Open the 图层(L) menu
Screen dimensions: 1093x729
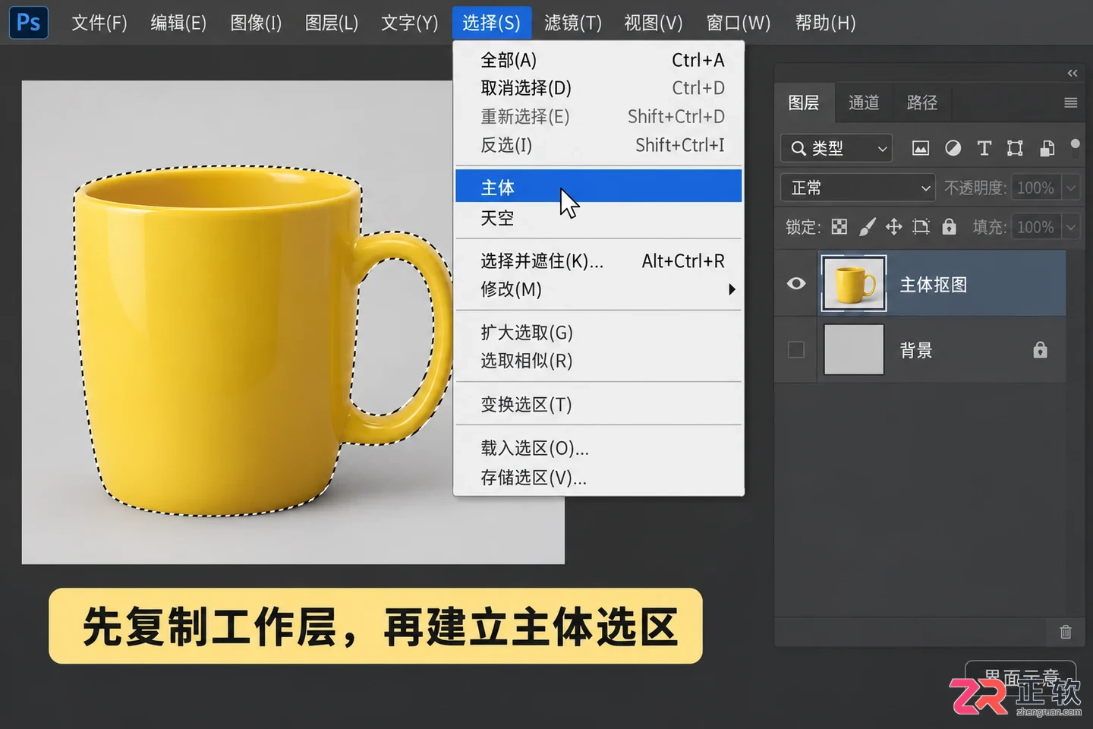[x=332, y=23]
